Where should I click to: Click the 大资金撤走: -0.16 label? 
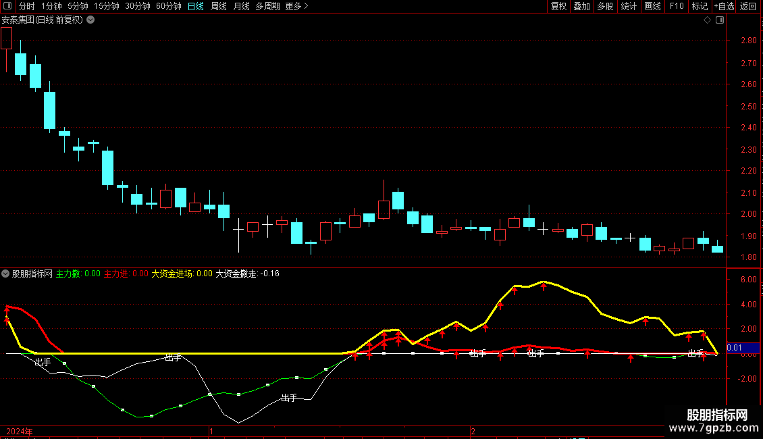click(247, 274)
